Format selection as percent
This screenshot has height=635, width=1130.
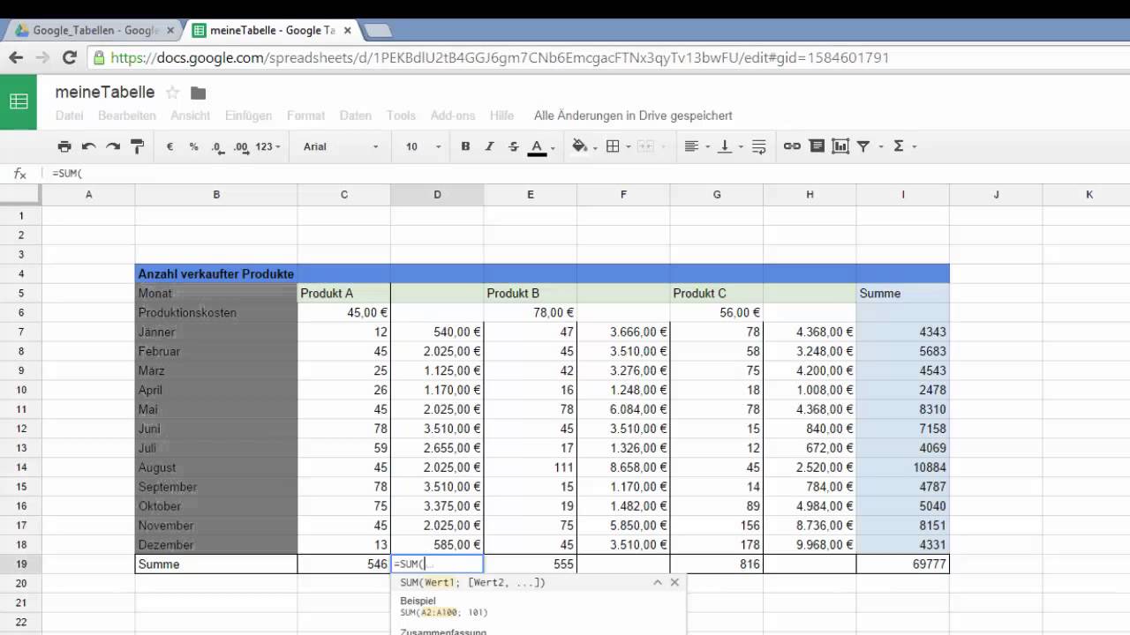(x=193, y=146)
